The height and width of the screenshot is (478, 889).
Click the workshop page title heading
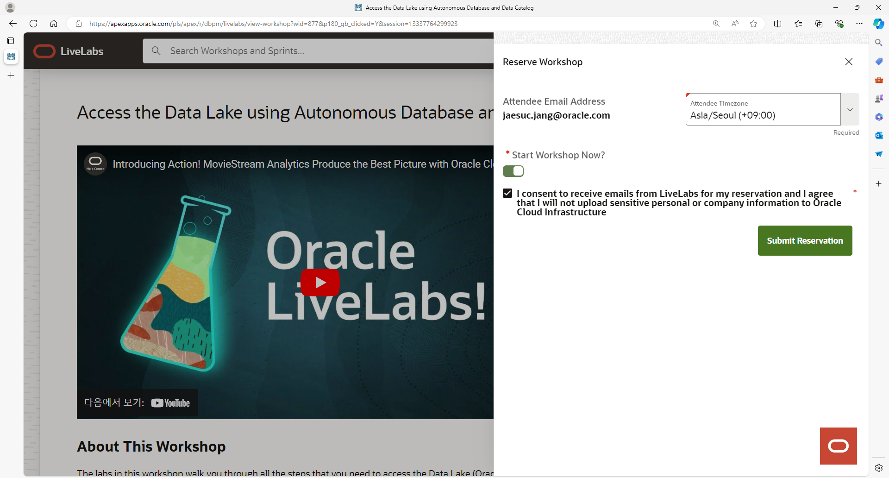285,113
